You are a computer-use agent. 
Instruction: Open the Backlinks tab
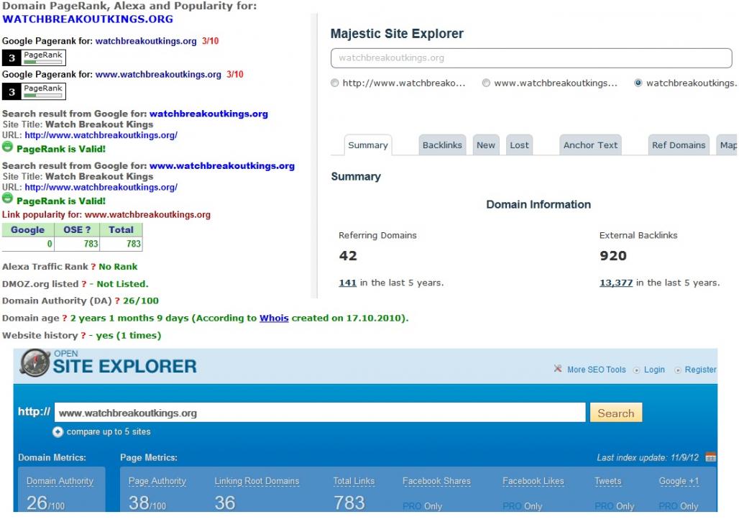[442, 145]
